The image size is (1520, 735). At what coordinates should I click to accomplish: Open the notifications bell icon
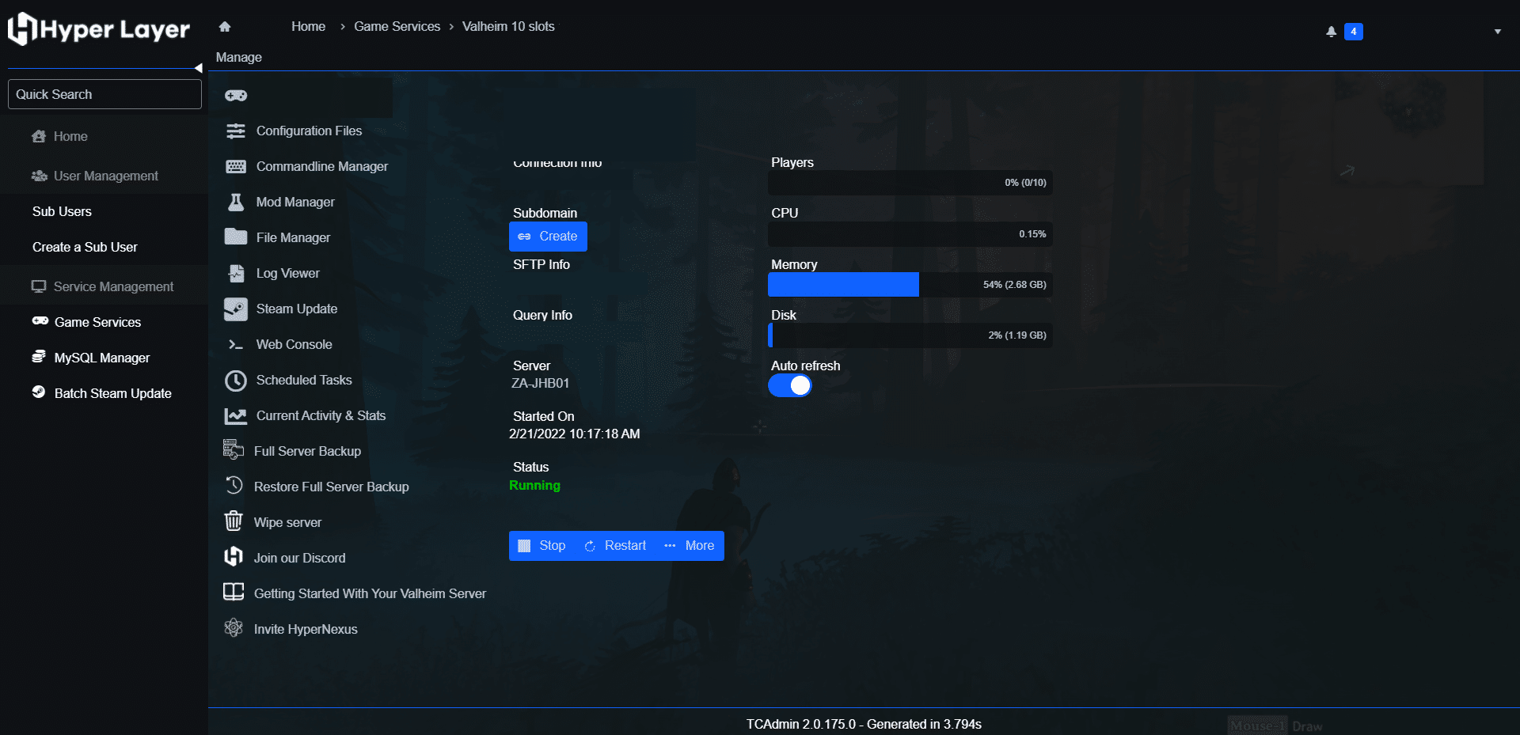click(x=1332, y=32)
